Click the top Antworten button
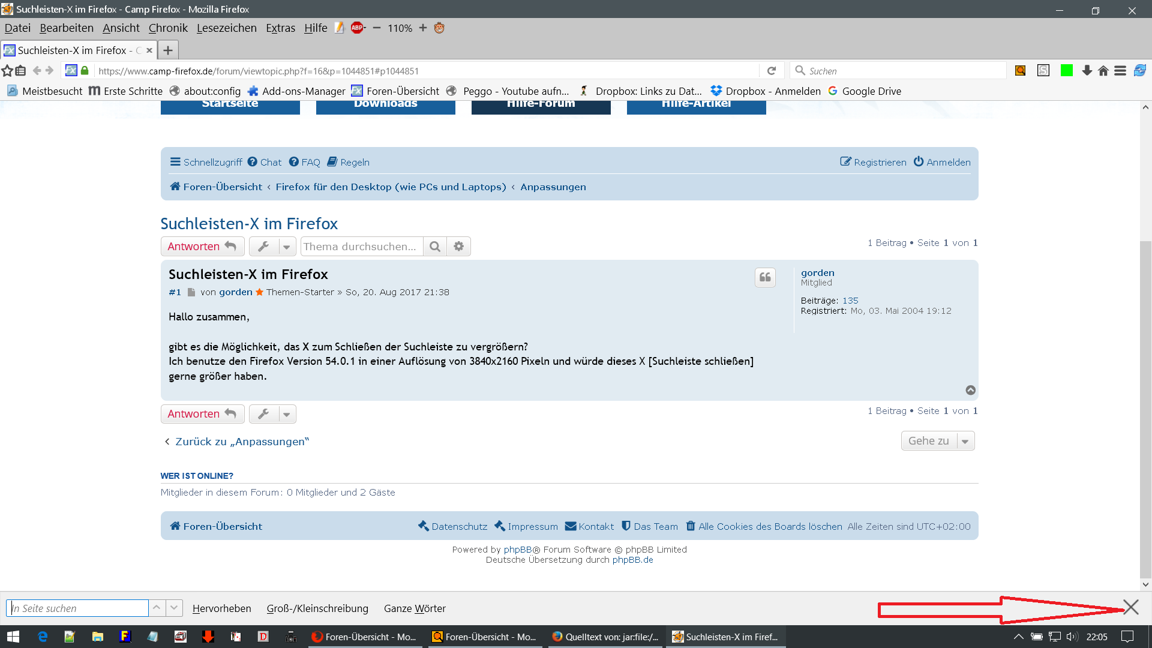Image resolution: width=1152 pixels, height=648 pixels. click(202, 247)
